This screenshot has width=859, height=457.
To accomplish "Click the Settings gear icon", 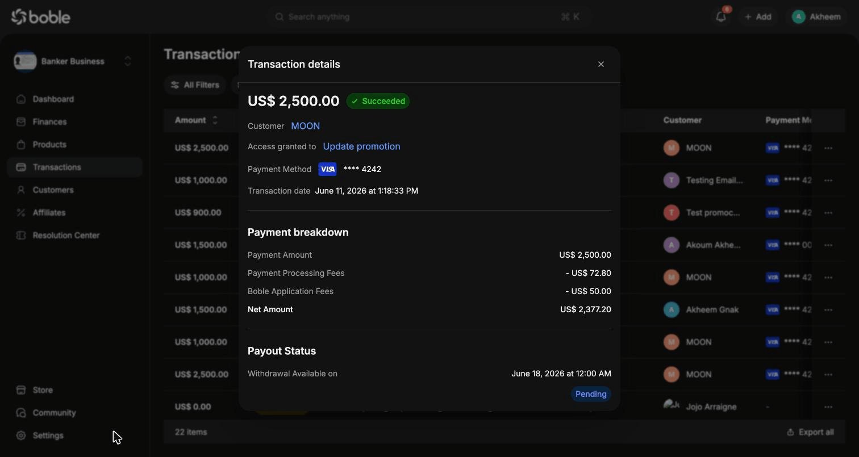I will pos(21,435).
